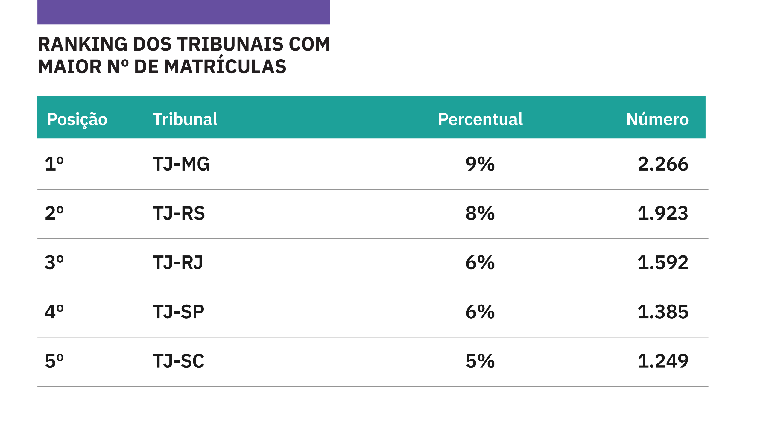This screenshot has height=432, width=766.
Task: Select the TJ-RJ tribunal cell
Action: 178,263
